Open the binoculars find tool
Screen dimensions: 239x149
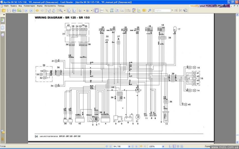[x=112, y=10]
